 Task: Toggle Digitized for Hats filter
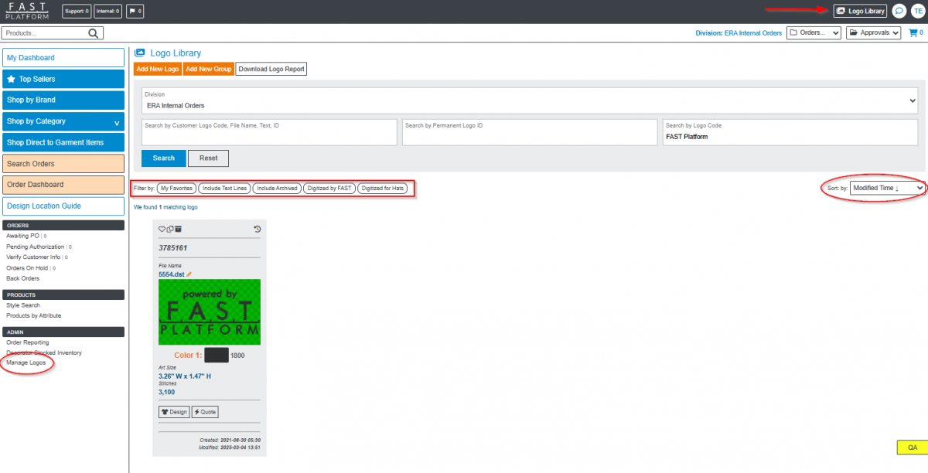point(382,189)
